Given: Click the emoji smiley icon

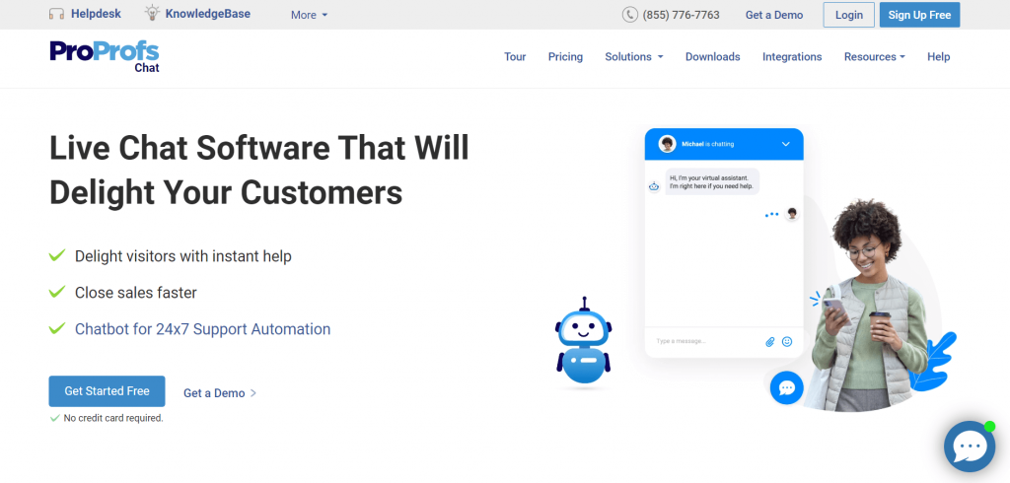Looking at the screenshot, I should (x=786, y=341).
